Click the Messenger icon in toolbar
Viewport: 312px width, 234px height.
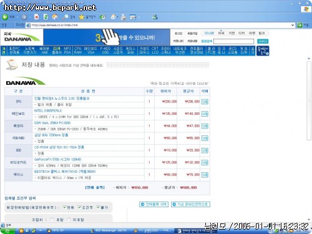(155, 17)
